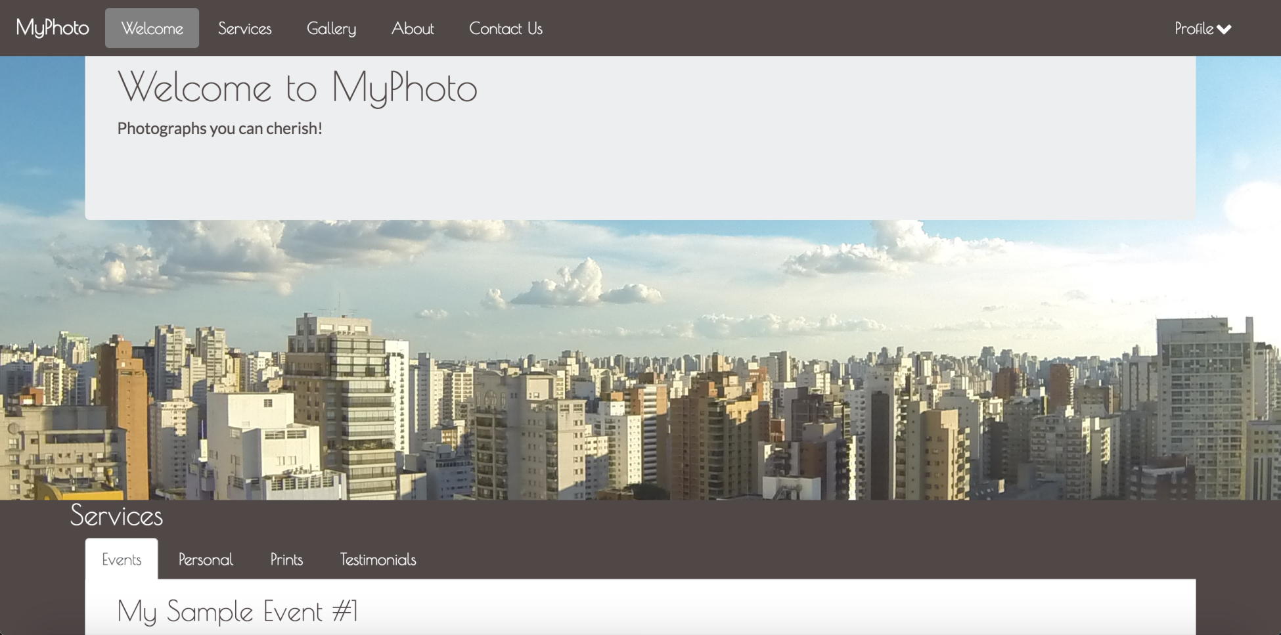Click the Services section heading

click(116, 515)
